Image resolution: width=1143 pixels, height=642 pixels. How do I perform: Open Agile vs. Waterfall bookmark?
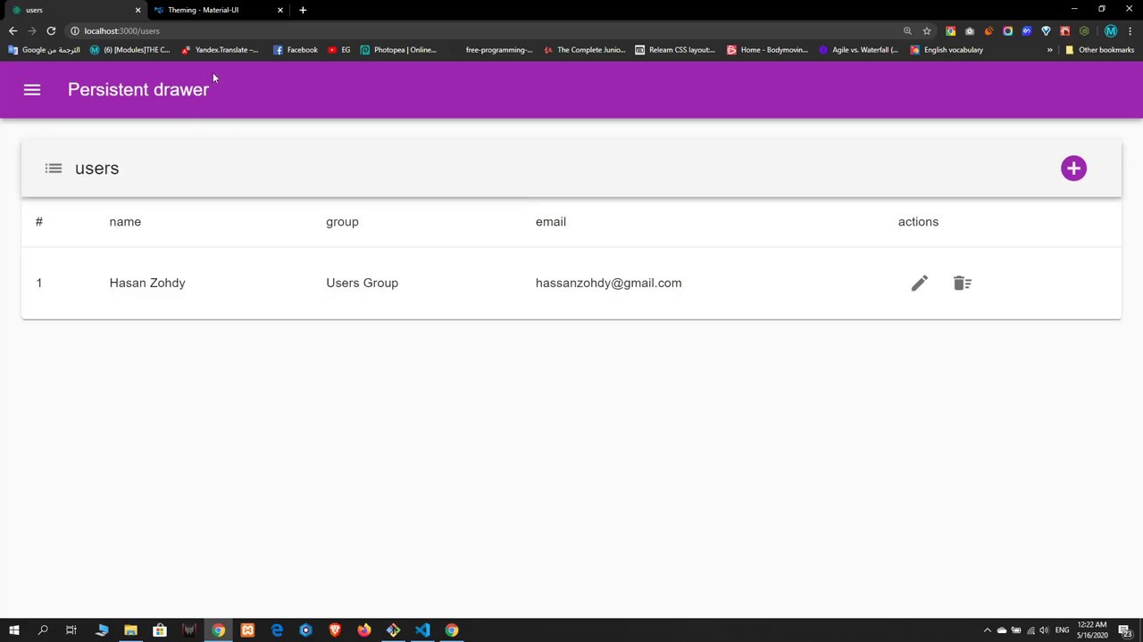coord(858,50)
